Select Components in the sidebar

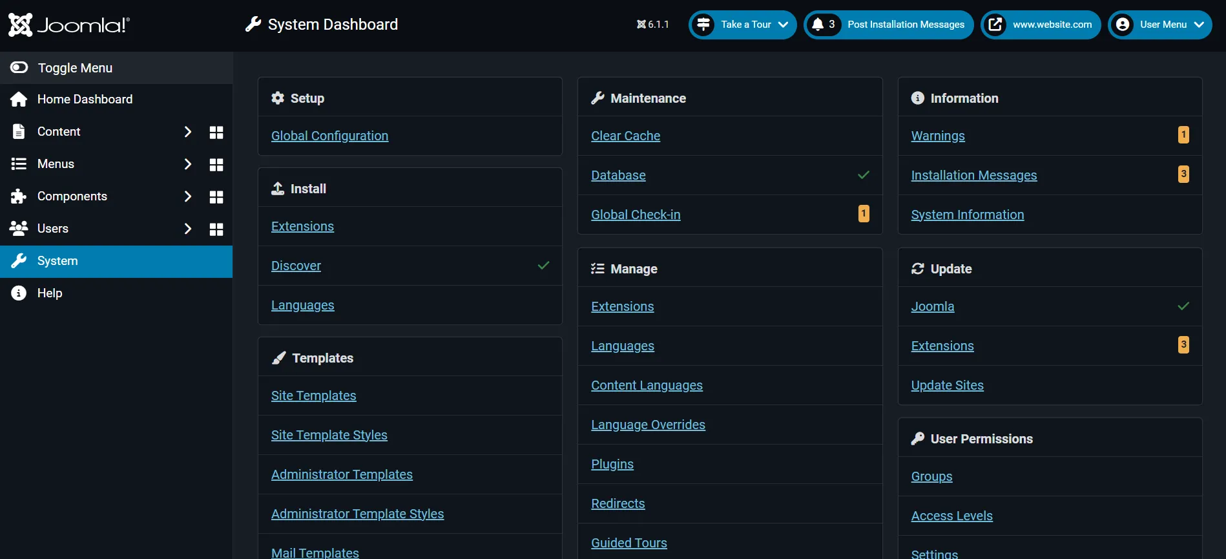pos(72,196)
